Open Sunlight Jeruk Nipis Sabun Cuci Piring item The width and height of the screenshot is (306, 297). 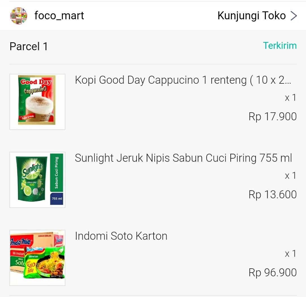183,158
